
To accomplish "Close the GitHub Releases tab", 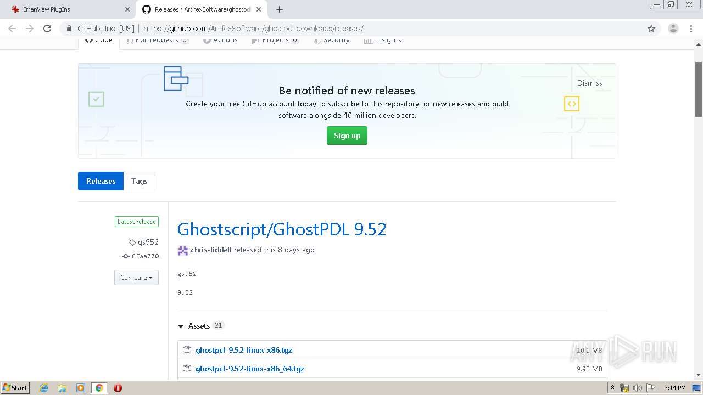I will tap(259, 9).
